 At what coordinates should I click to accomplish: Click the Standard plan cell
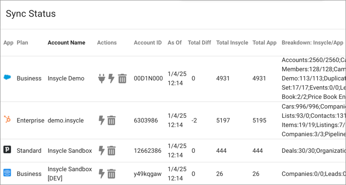(29, 151)
